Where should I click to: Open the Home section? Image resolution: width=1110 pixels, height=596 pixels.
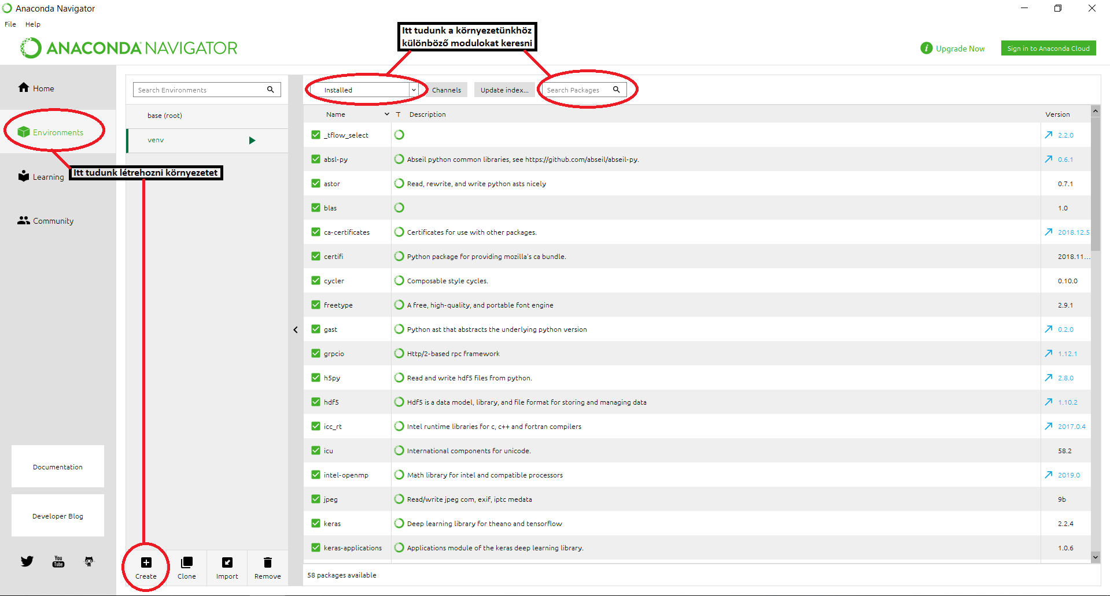36,88
